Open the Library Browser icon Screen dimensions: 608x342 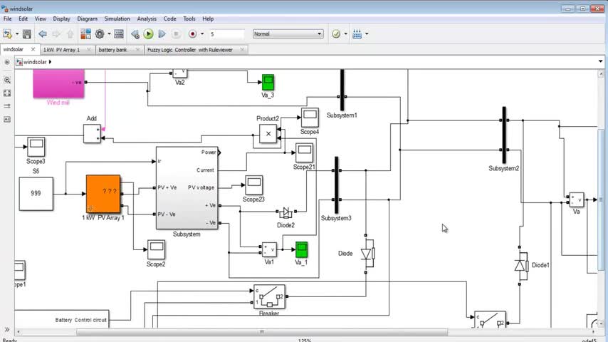pyautogui.click(x=85, y=34)
